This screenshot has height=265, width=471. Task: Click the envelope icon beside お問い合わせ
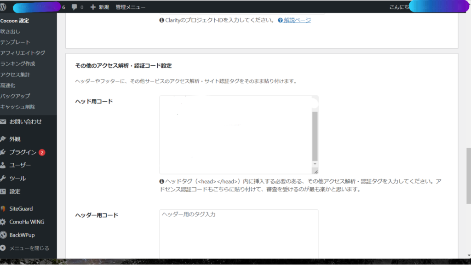(3, 121)
